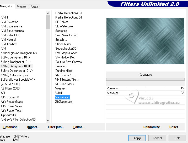Select AB Filters 2000 category
188x143 pixels.
point(10,88)
